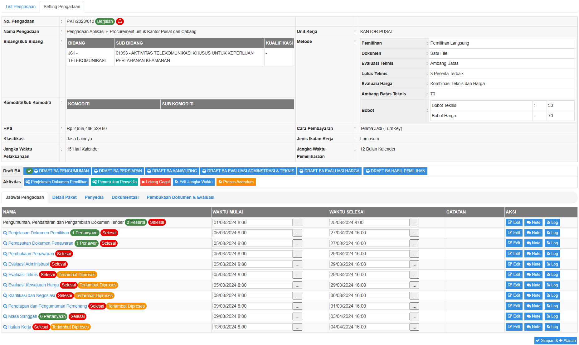This screenshot has height=345, width=579.
Task: Open Log for Pembukaan Penawaran row
Action: point(552,254)
